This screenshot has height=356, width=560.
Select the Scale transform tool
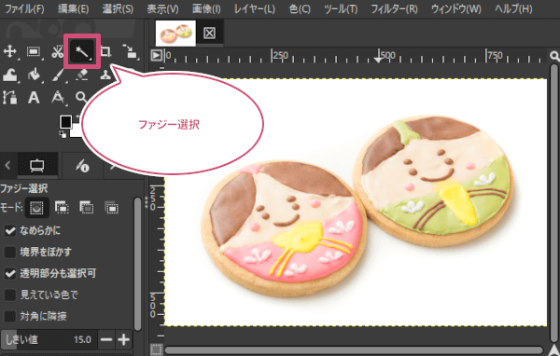(130, 52)
